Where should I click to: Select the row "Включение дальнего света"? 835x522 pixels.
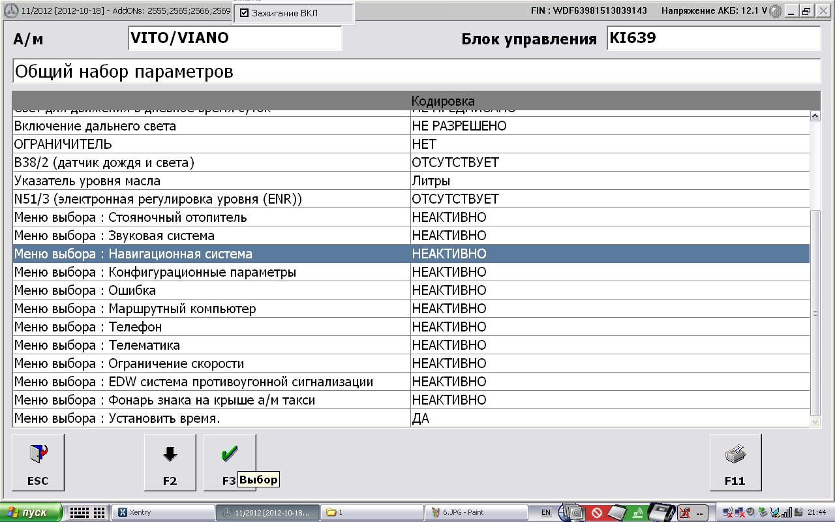pos(411,126)
